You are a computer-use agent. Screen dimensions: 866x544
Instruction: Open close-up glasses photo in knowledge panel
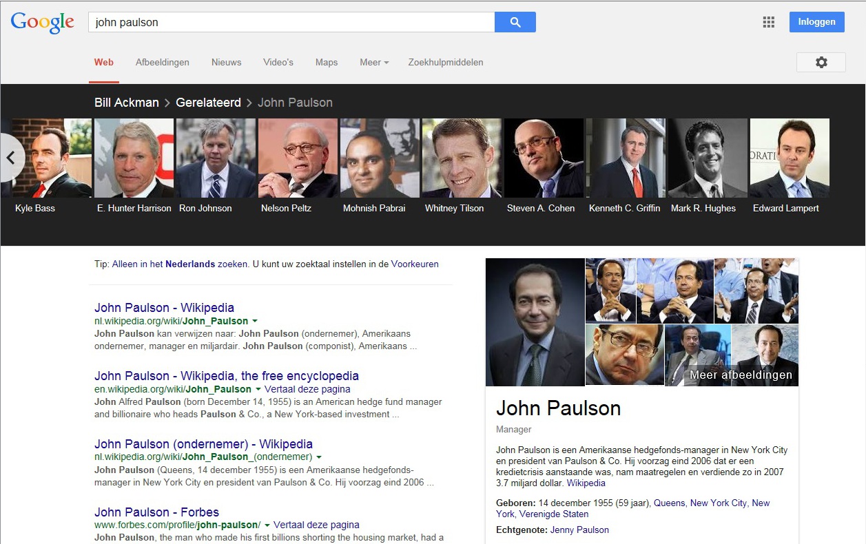coord(625,355)
